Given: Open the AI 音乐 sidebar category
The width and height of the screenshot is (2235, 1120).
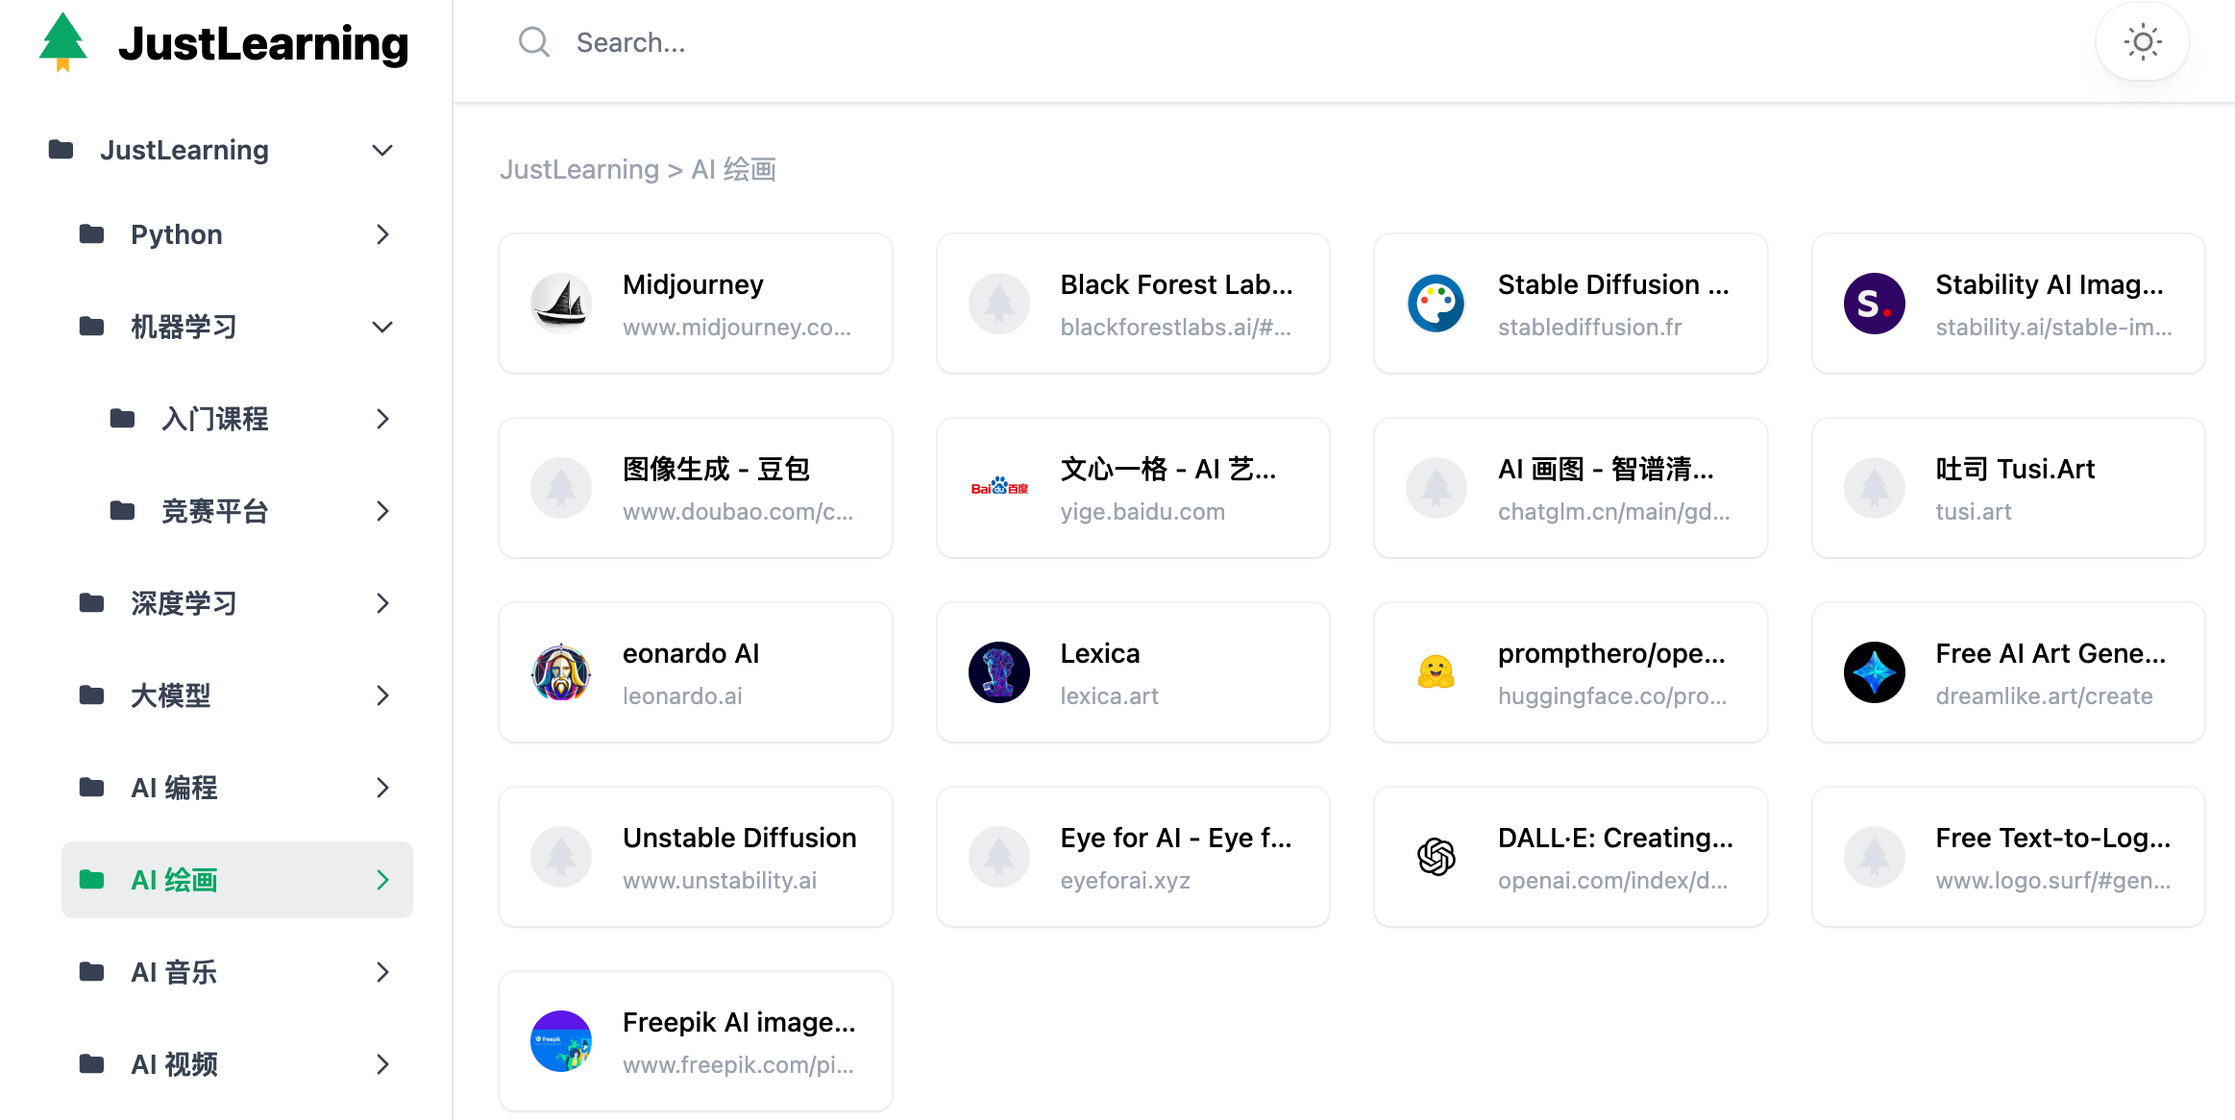Looking at the screenshot, I should click(x=174, y=972).
